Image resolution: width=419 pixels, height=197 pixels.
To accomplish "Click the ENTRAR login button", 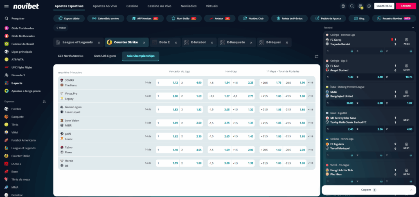I will (406, 6).
